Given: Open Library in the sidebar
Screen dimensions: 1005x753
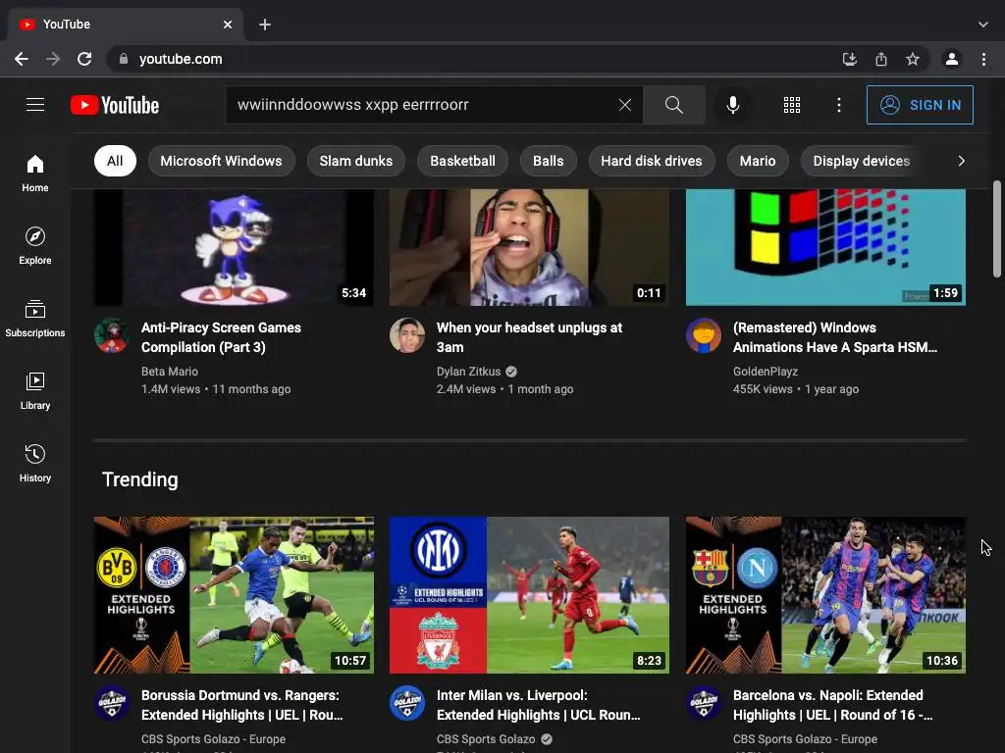Looking at the screenshot, I should [x=35, y=390].
